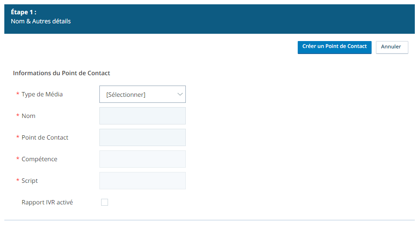
Task: Click the Script label text
Action: point(29,181)
